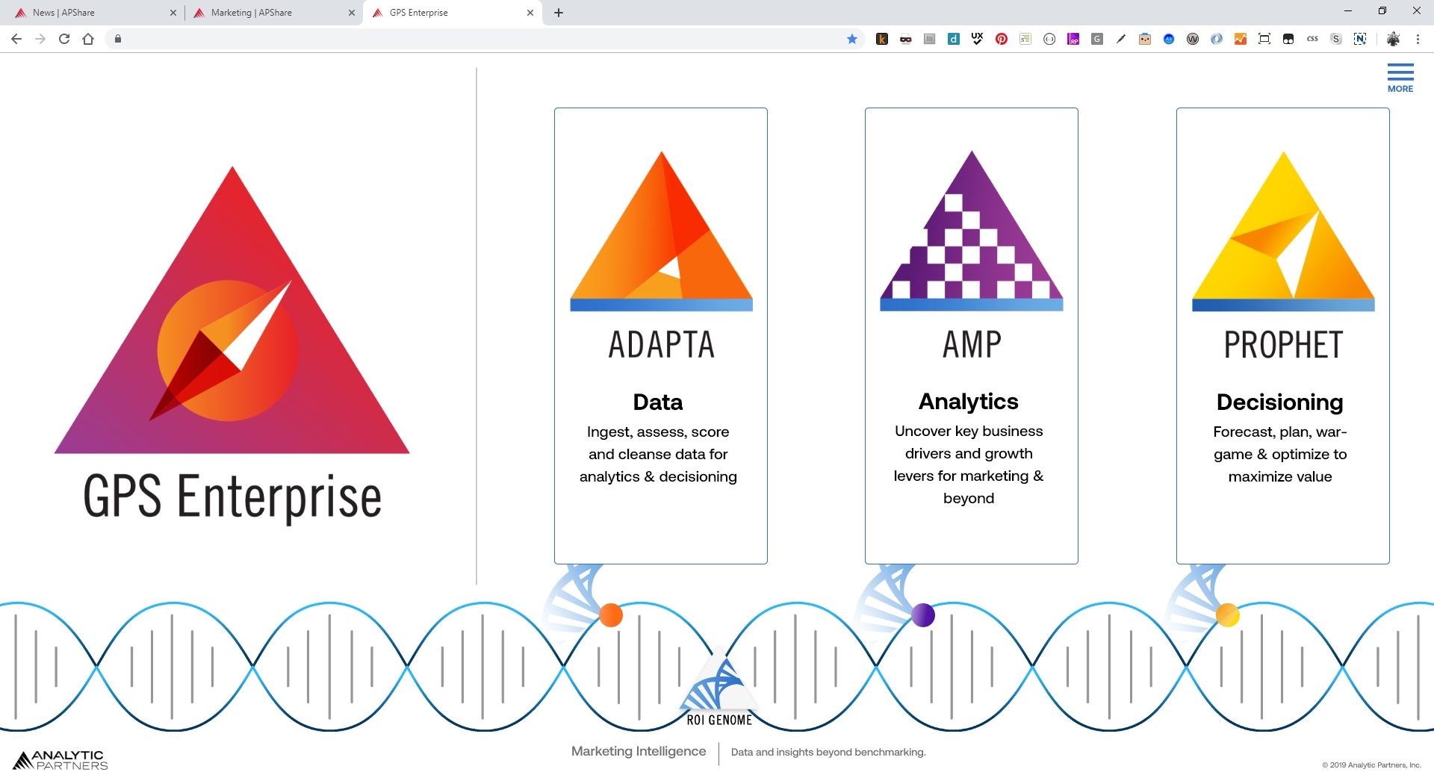The image size is (1434, 775).
Task: Open a new browser tab
Action: point(559,13)
